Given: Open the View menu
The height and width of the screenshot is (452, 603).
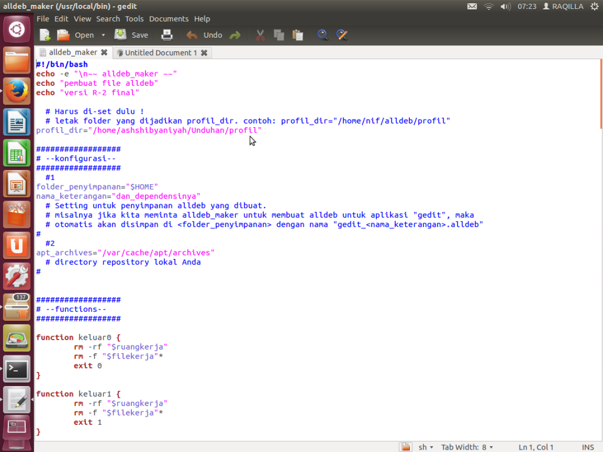Looking at the screenshot, I should pos(82,19).
